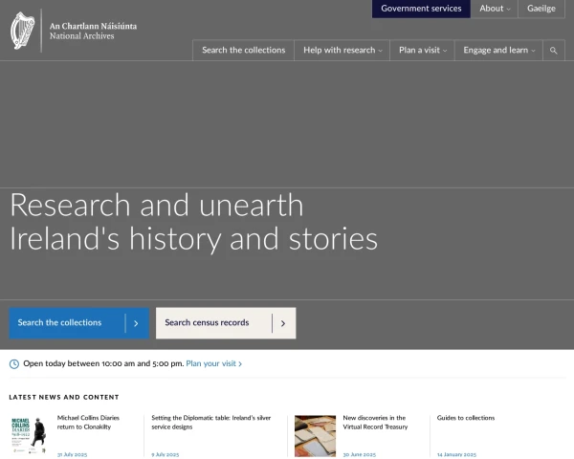Open Search the collections in the nav bar
This screenshot has height=459, width=574.
(243, 51)
